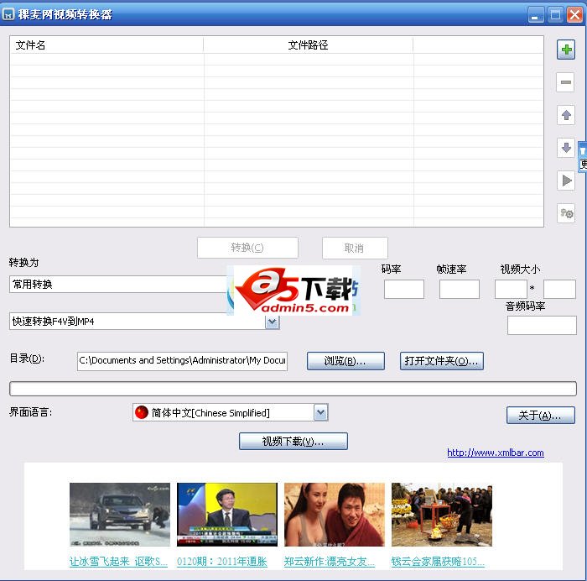
Task: Click the 文件路径 column header
Action: (x=309, y=45)
